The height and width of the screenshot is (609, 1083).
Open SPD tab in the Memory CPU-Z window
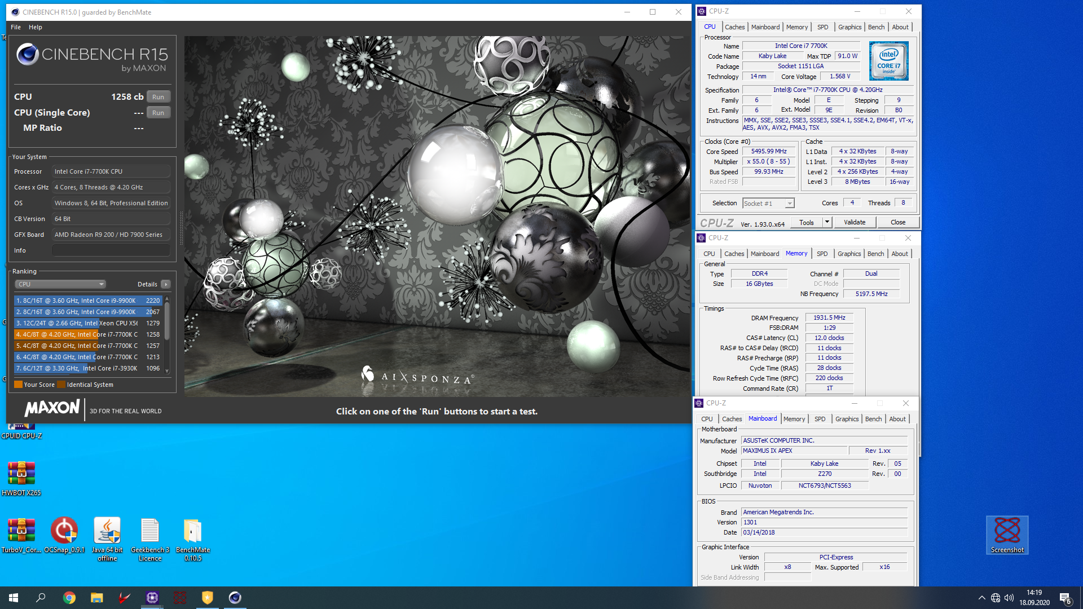[822, 254]
